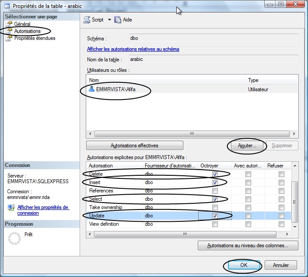Click the permissions list scroll-down arrow
Viewport: 308px width, 277px height.
[x=294, y=227]
